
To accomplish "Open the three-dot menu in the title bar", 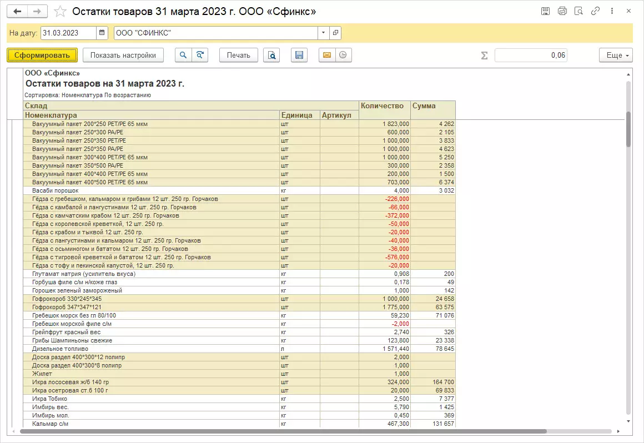I will (612, 11).
